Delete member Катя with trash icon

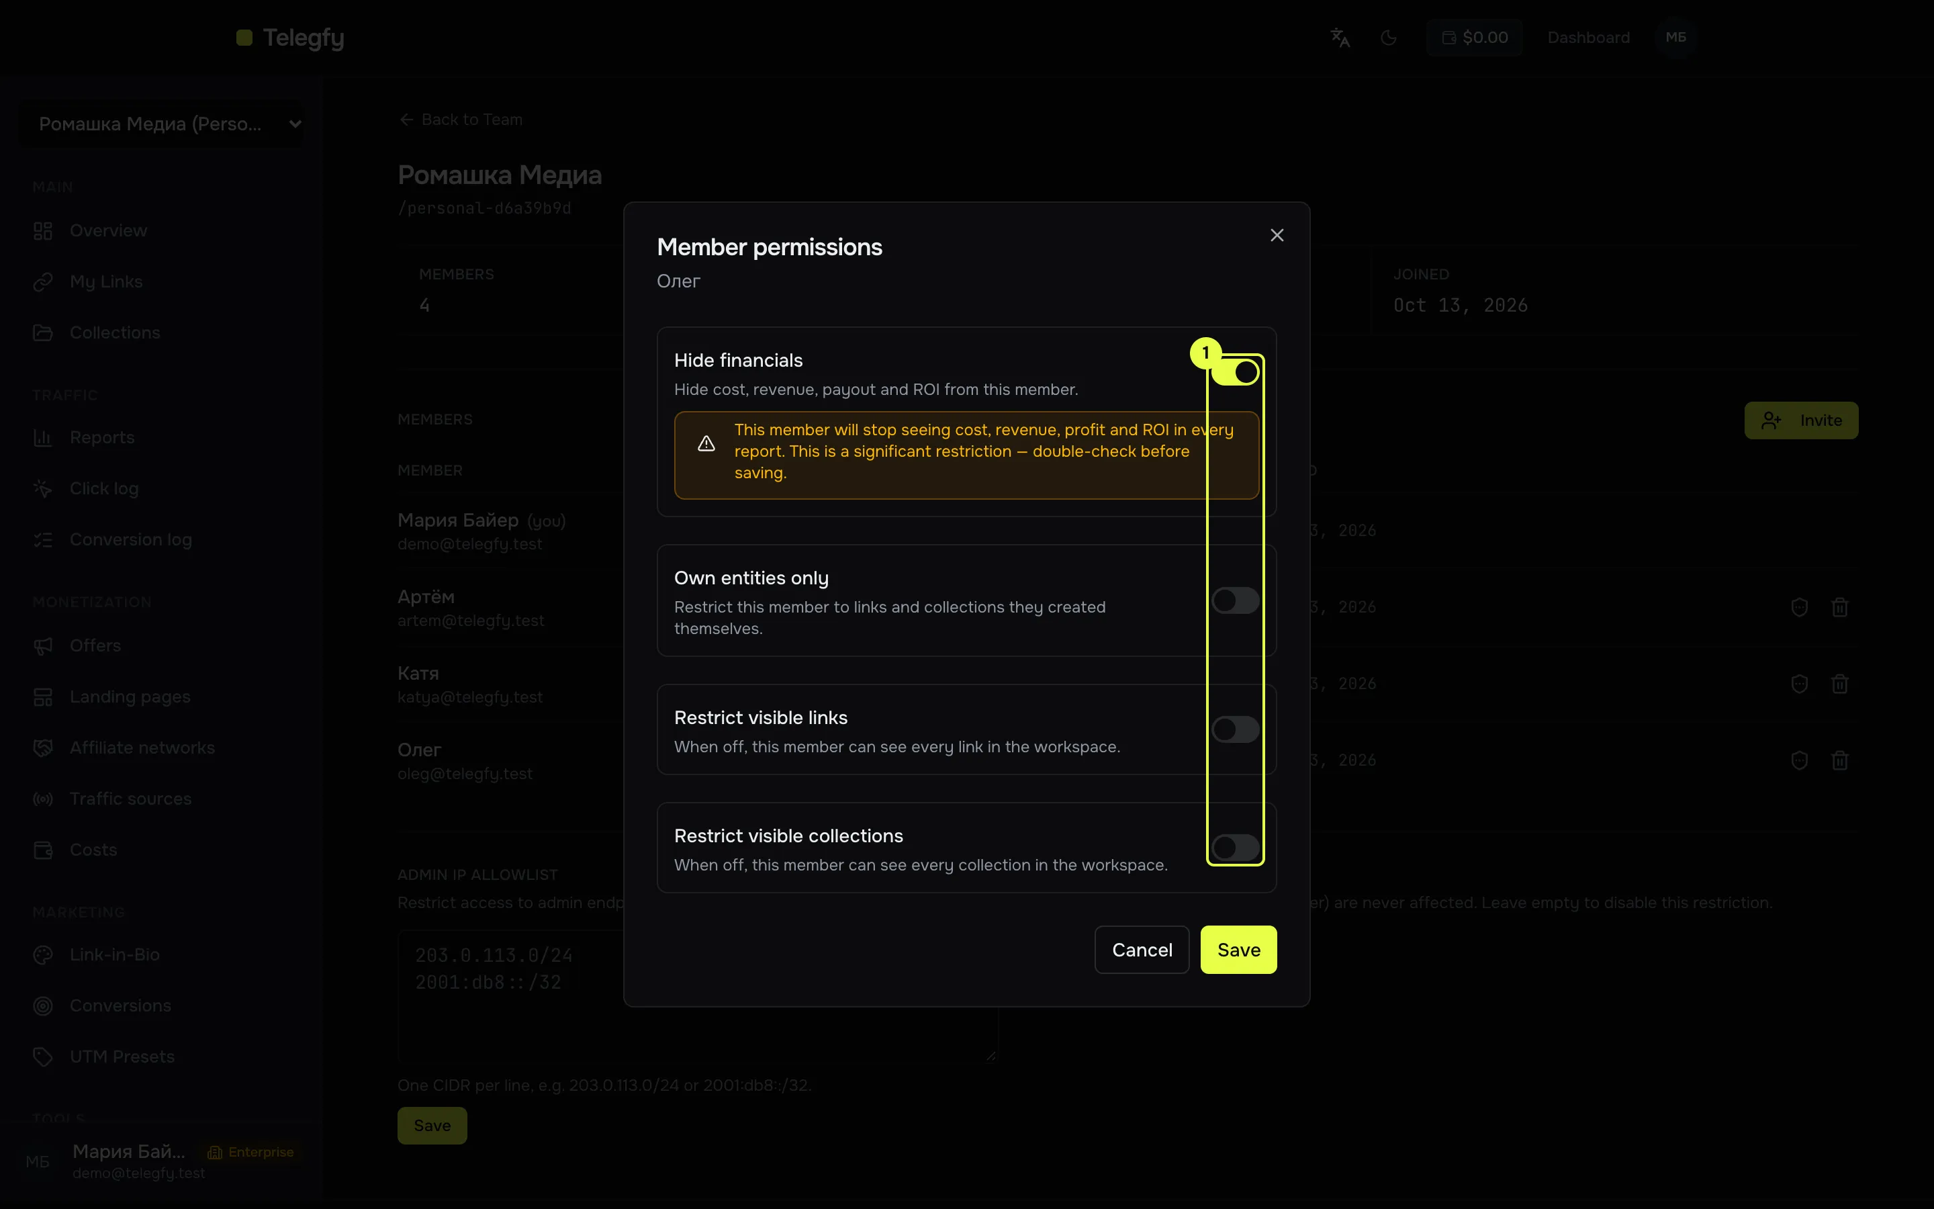(1840, 684)
